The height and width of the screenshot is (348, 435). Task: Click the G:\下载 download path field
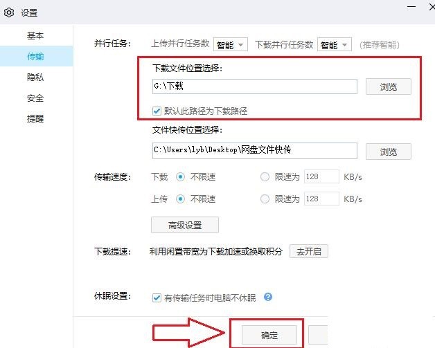pyautogui.click(x=254, y=86)
